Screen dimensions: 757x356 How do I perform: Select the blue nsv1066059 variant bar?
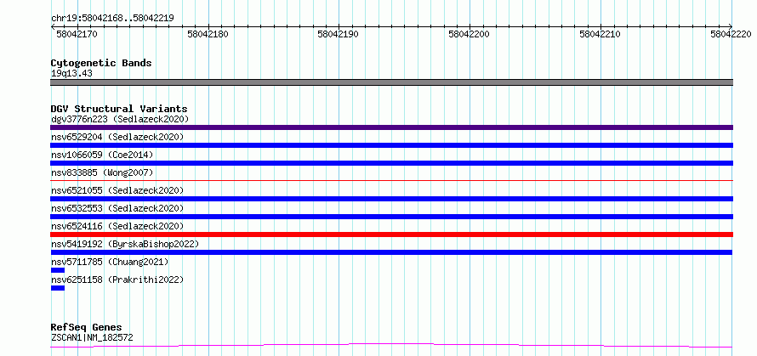point(391,163)
